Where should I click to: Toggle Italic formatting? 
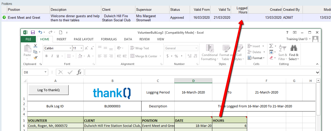pos(52,56)
